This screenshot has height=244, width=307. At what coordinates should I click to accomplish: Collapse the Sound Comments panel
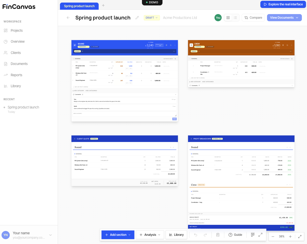176,95
